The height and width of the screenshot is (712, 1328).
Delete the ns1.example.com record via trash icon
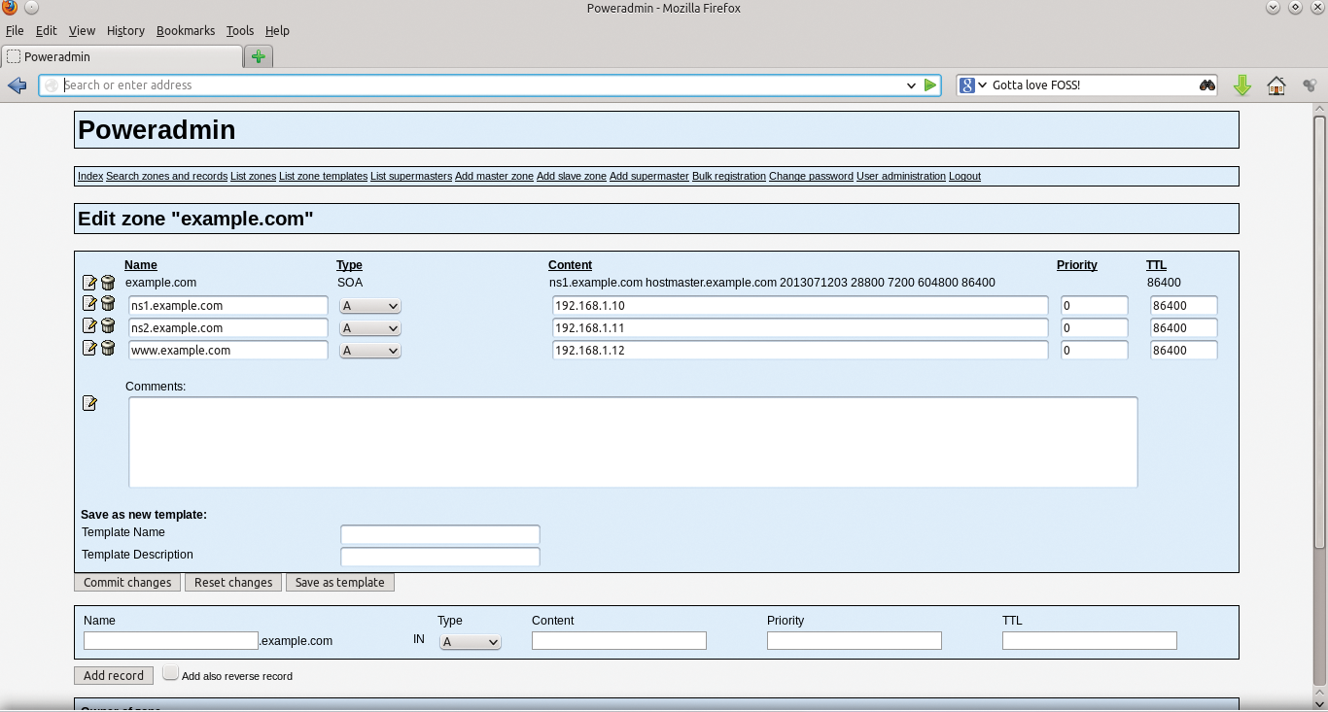[x=108, y=304]
